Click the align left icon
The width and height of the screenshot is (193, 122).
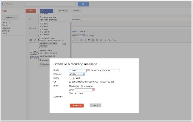coord(93,40)
